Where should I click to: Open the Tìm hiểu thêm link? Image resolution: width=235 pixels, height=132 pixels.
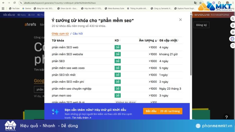point(82,118)
